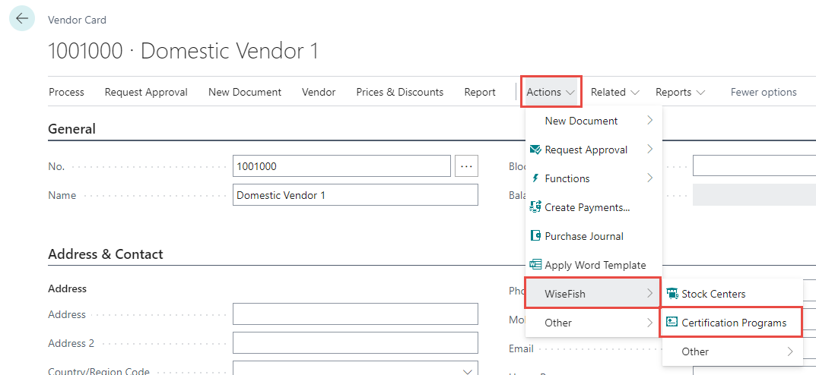Click the Stock Centers icon
816x375 pixels.
672,294
